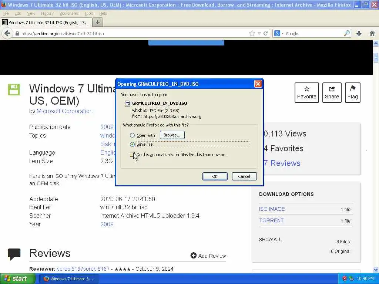Viewport: 379px width, 284px height.
Task: Expand the ISO IMAGE download option
Action: point(272,209)
